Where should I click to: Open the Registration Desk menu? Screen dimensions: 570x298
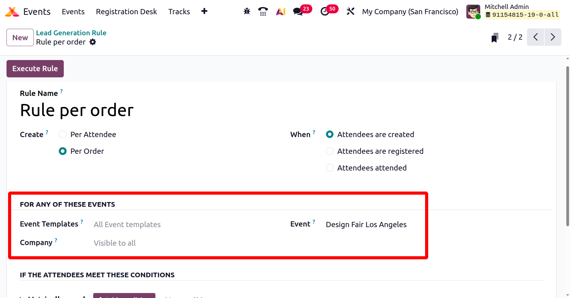(x=126, y=11)
